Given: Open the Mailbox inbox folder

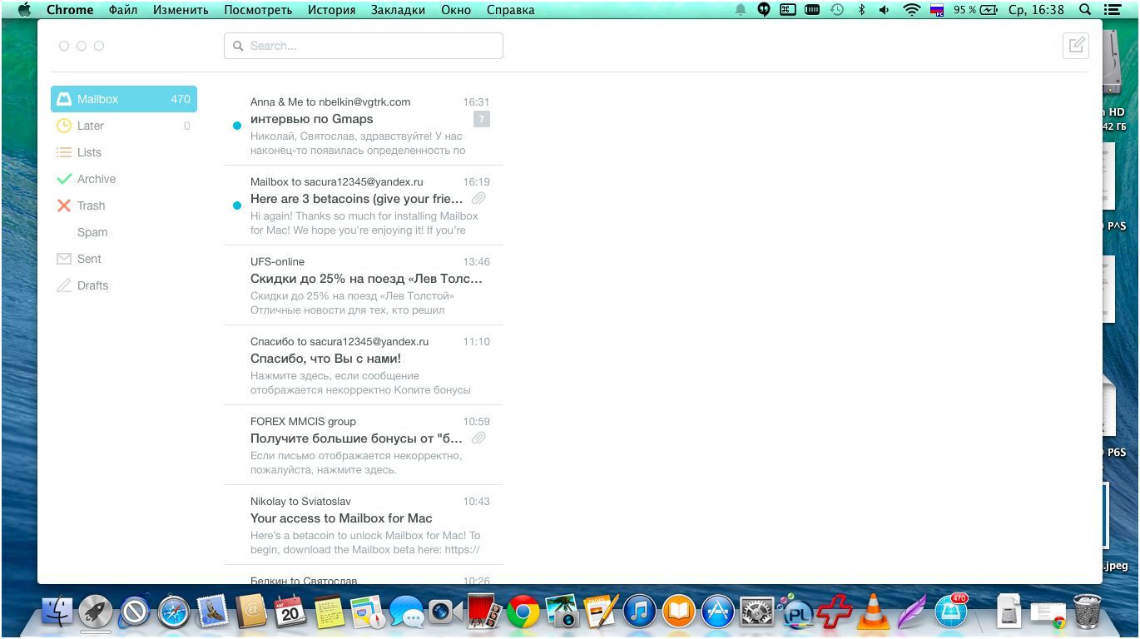Looking at the screenshot, I should pos(123,99).
